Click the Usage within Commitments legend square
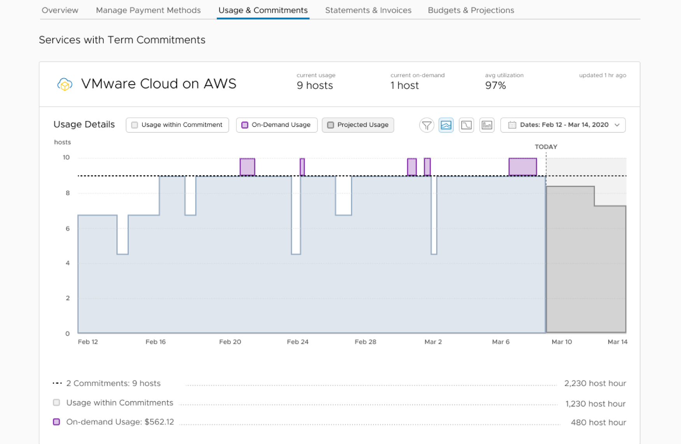681x444 pixels. point(56,402)
